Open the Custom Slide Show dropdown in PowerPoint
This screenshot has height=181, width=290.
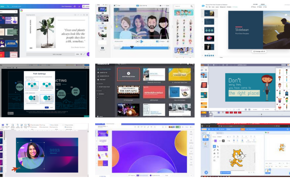pos(7,126)
